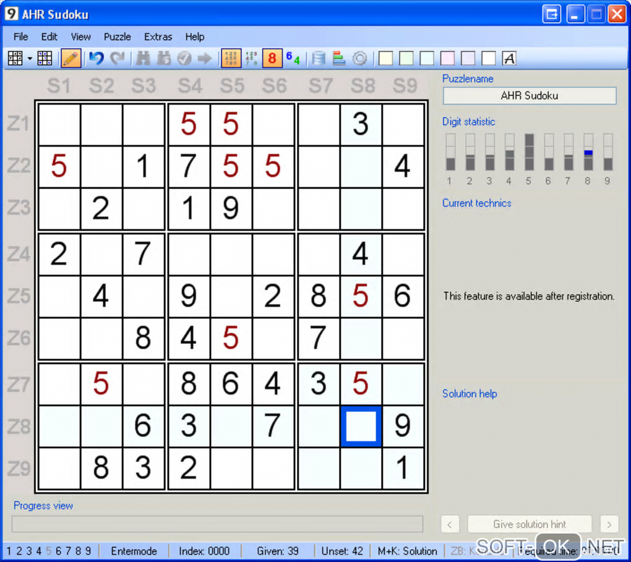Click the Puzzlename field showing AHR Sudoku
This screenshot has height=562, width=631.
(529, 96)
